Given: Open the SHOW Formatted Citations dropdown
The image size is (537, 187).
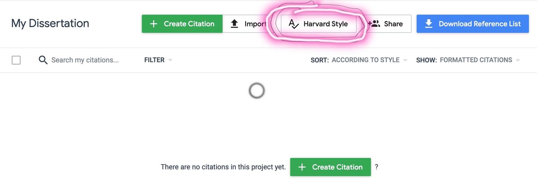Looking at the screenshot, I should pyautogui.click(x=480, y=60).
